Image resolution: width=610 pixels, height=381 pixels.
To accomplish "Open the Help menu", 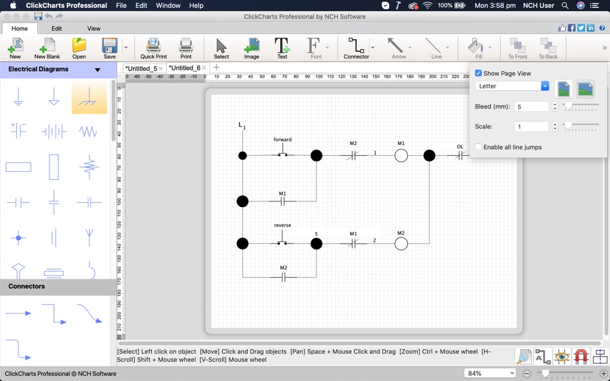I will [196, 5].
